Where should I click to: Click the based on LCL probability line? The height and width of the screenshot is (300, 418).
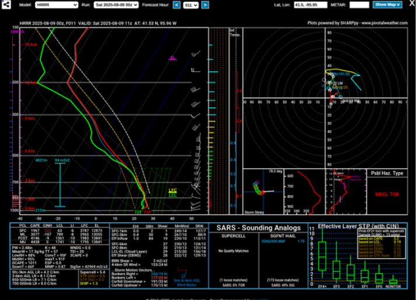point(379,242)
